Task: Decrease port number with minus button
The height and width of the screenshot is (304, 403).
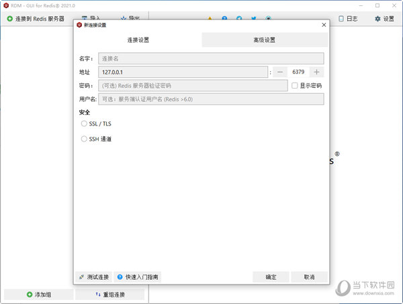Action: (280, 72)
